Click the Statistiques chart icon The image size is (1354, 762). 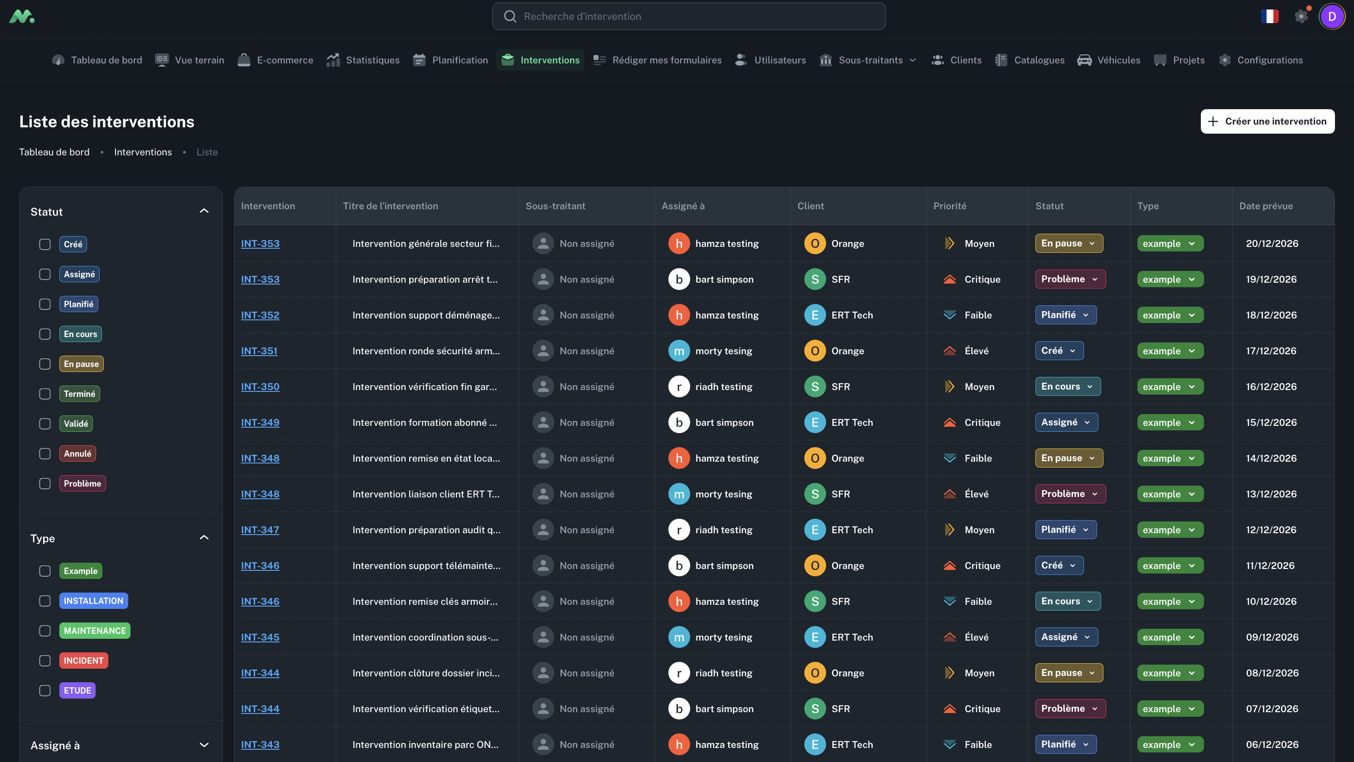[333, 60]
